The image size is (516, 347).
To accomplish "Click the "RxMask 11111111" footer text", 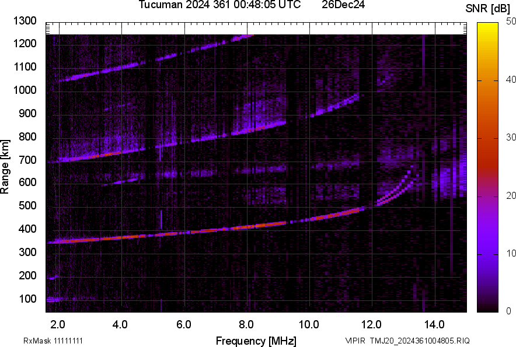I will tap(53, 341).
